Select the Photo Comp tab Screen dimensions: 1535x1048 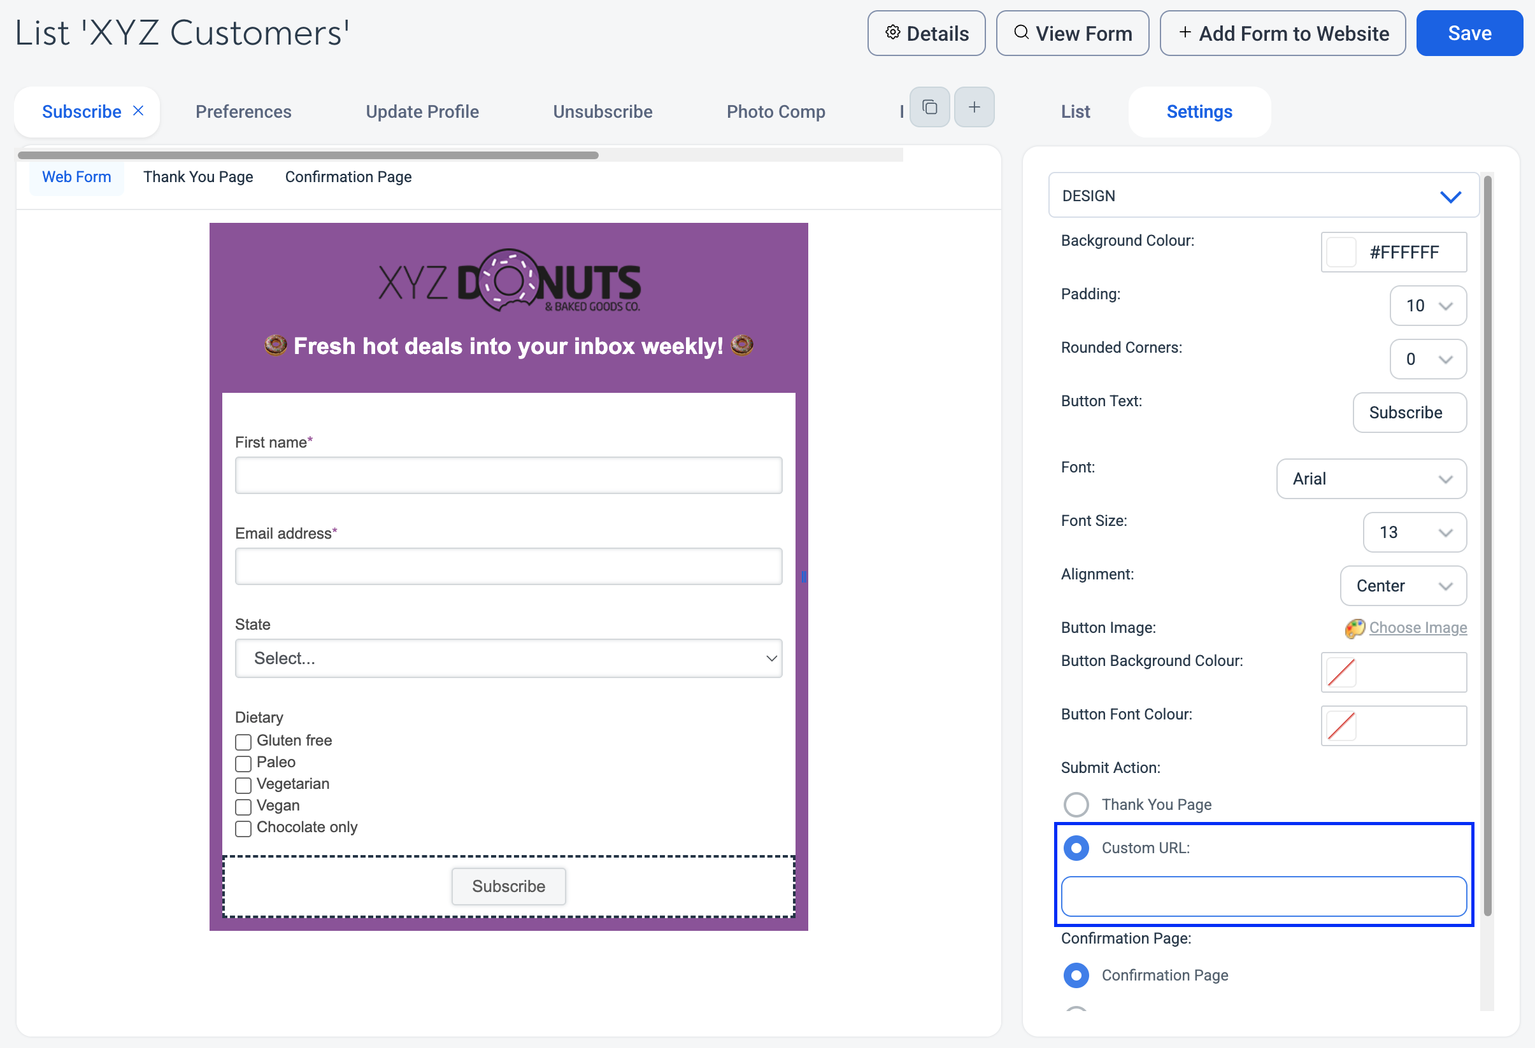tap(775, 111)
